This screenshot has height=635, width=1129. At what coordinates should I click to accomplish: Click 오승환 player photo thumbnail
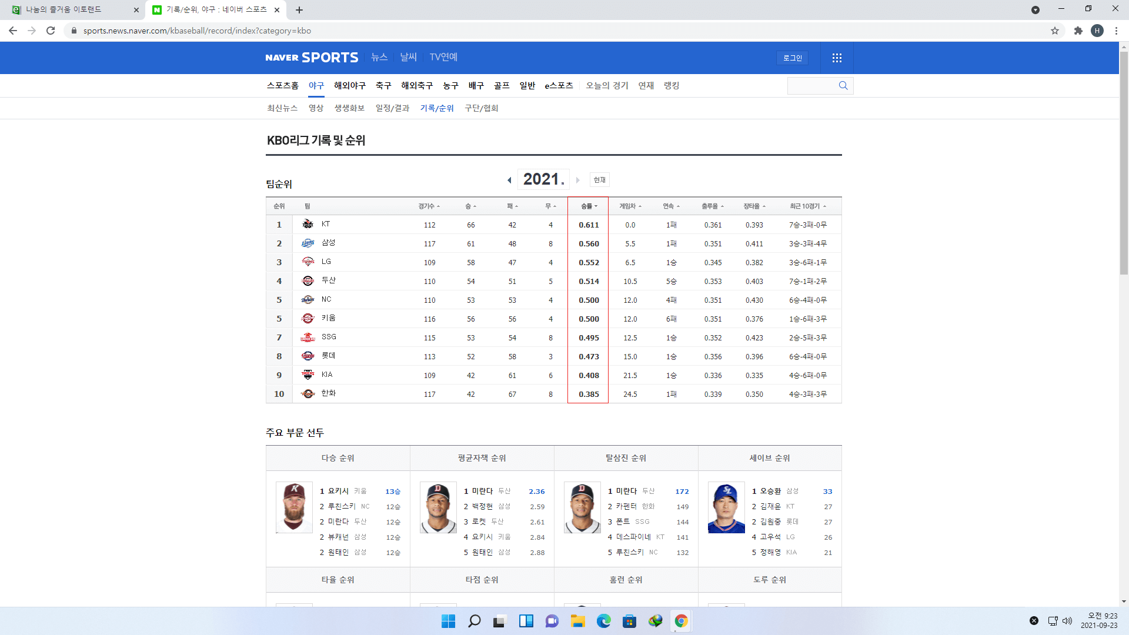click(726, 507)
